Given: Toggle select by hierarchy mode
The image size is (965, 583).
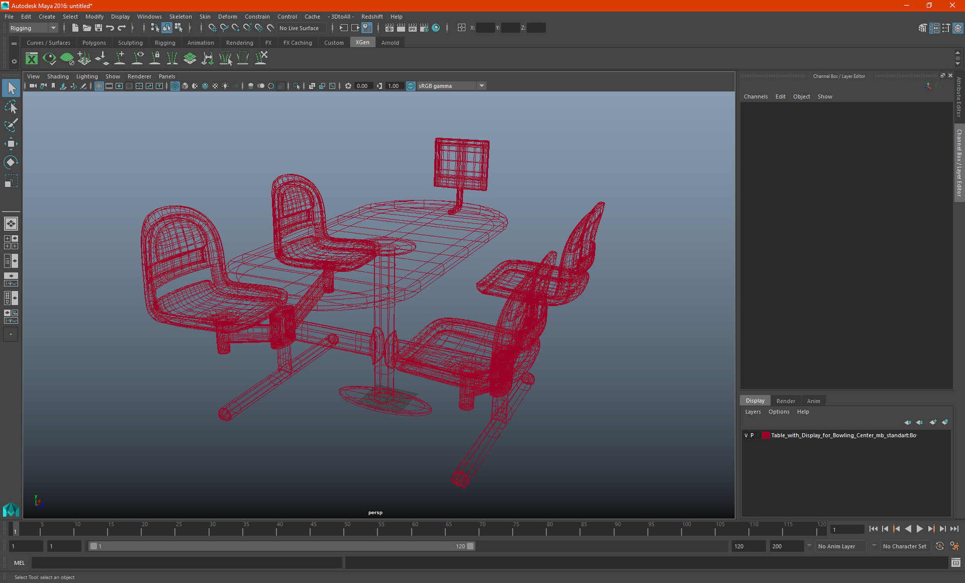Looking at the screenshot, I should [155, 28].
